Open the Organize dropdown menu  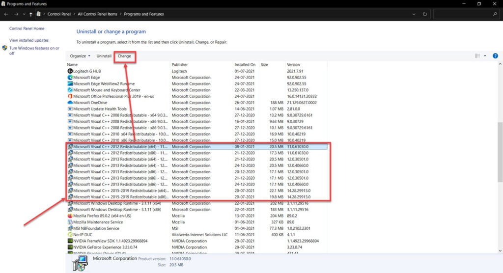point(80,56)
